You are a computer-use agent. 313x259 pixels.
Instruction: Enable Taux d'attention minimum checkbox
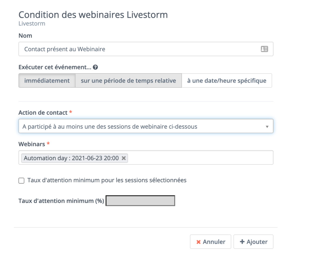(x=21, y=181)
